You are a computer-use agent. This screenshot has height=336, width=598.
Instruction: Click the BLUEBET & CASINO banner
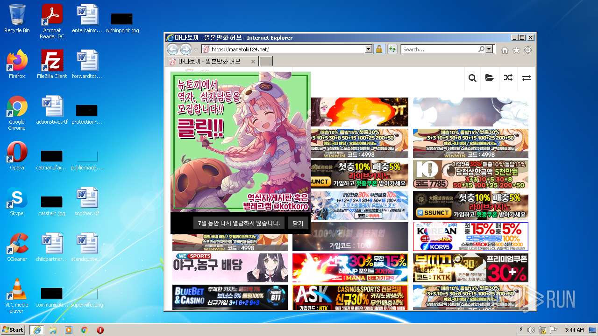coord(230,297)
